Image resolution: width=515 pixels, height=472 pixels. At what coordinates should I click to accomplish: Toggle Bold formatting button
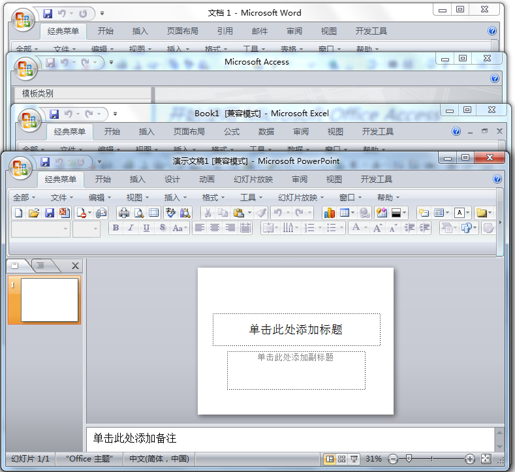coord(116,228)
